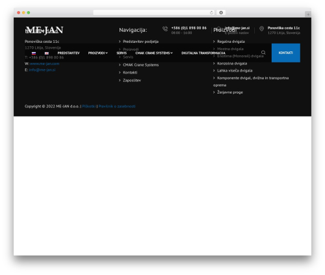
Task: Click the blue KONTAKTI button
Action: pos(286,53)
